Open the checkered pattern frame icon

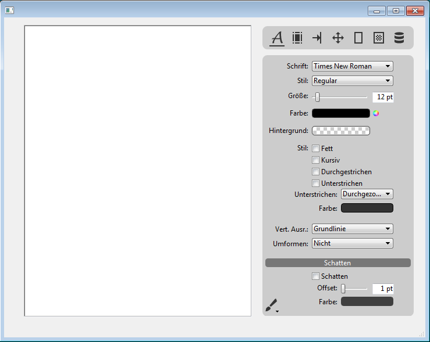(378, 38)
